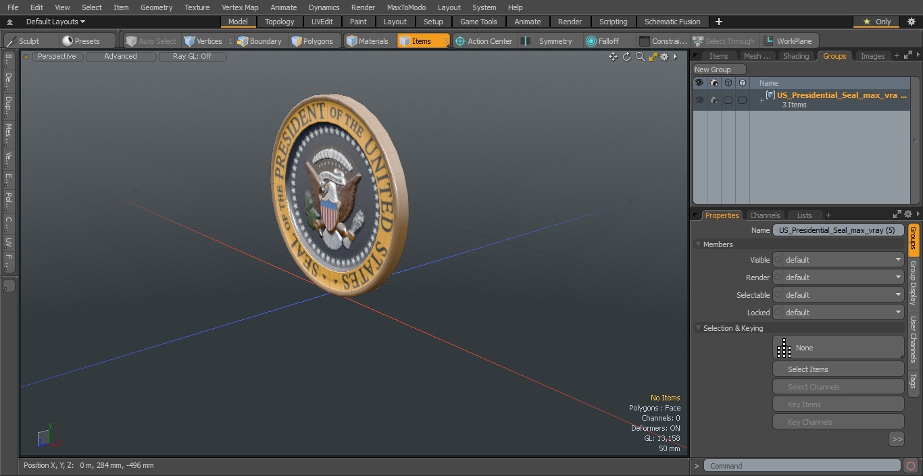
Task: Open the Perspective view type dropdown
Action: [57, 57]
